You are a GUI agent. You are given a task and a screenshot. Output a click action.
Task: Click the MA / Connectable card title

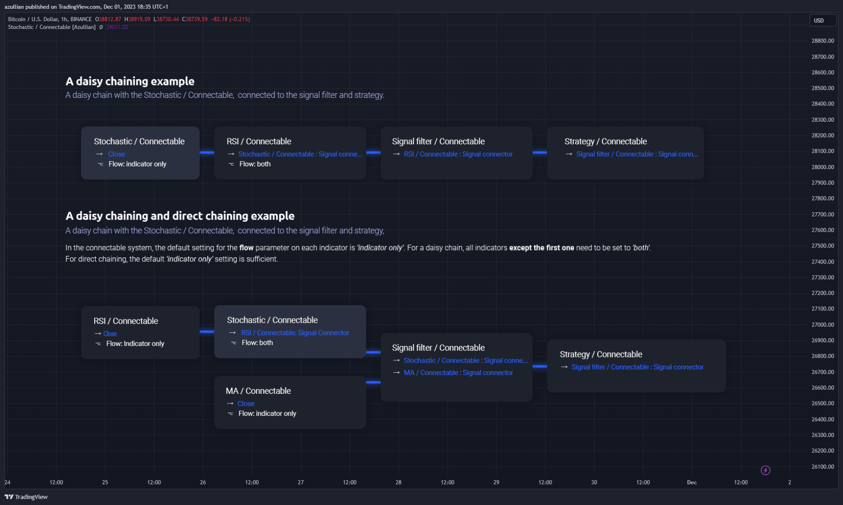click(258, 391)
